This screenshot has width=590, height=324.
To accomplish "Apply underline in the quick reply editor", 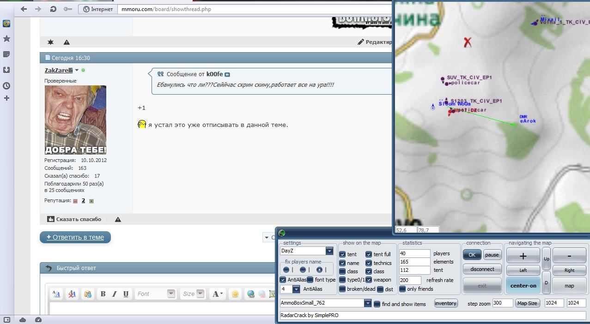I will [x=126, y=294].
